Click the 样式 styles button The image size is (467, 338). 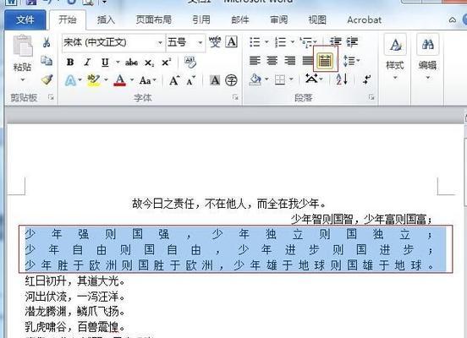point(395,57)
